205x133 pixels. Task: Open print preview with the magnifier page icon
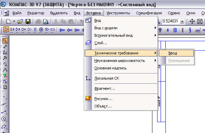click(46, 21)
